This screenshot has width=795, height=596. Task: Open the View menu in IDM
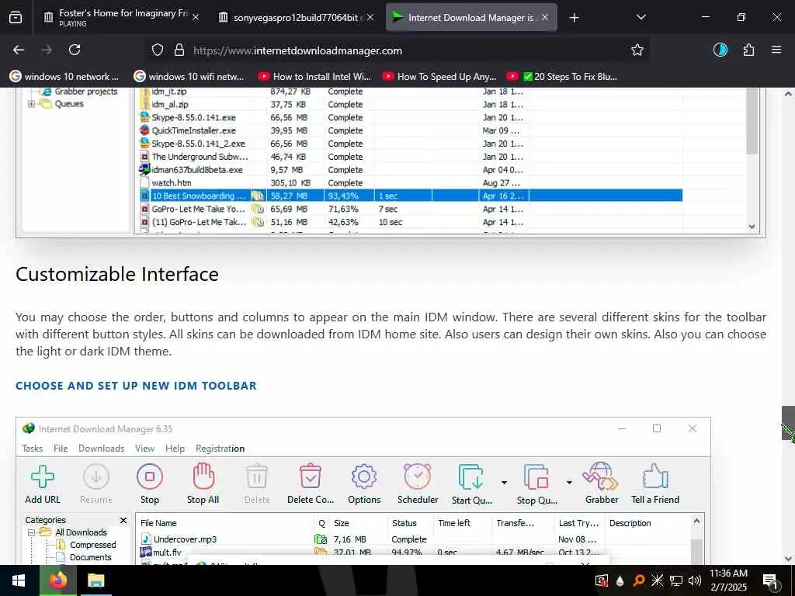point(144,449)
